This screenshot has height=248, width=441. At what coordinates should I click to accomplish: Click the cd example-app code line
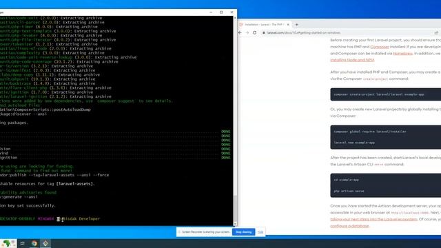[346, 180]
